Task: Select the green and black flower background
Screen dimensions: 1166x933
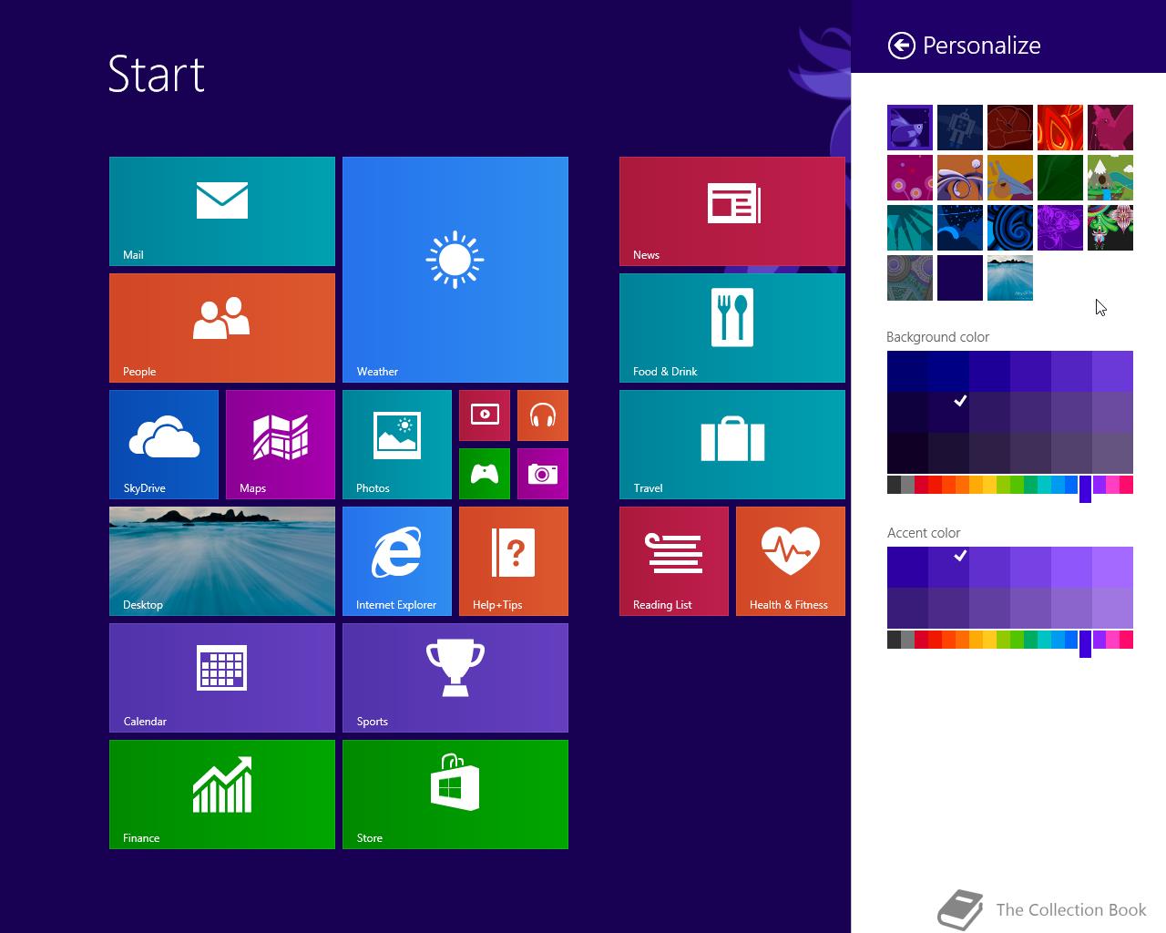Action: (x=1110, y=228)
